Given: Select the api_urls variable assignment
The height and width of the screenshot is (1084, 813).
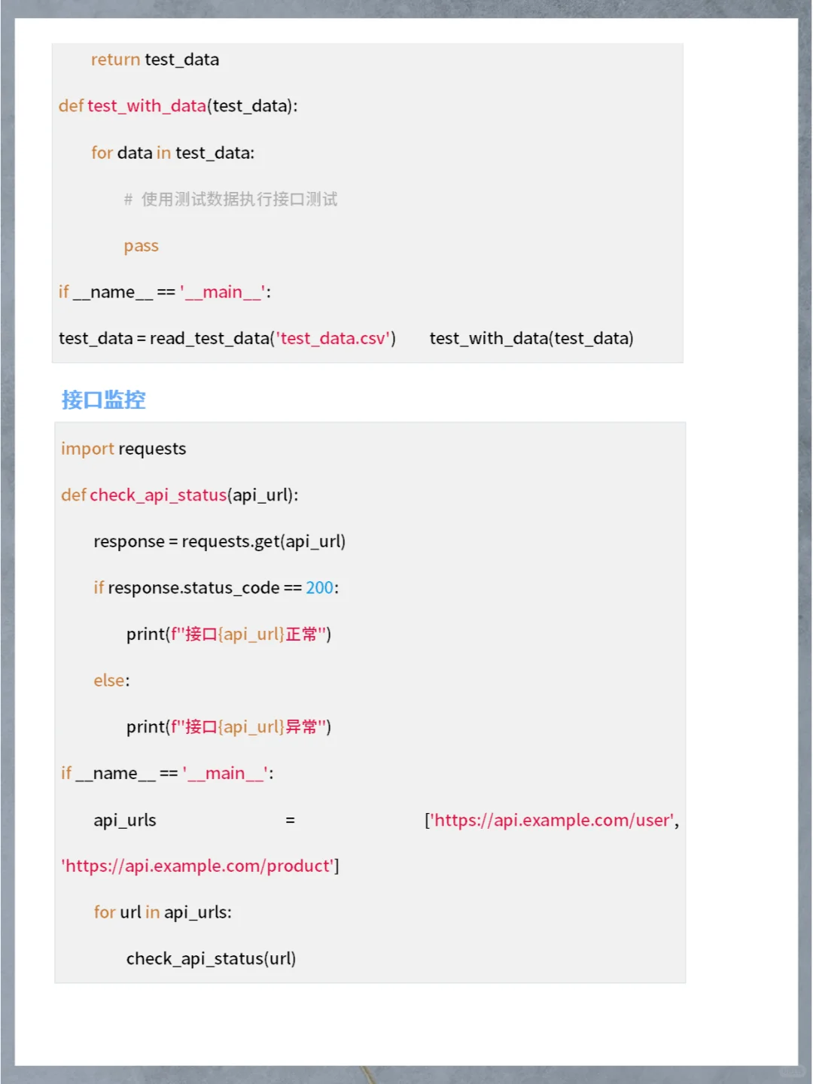Looking at the screenshot, I should click(x=124, y=820).
